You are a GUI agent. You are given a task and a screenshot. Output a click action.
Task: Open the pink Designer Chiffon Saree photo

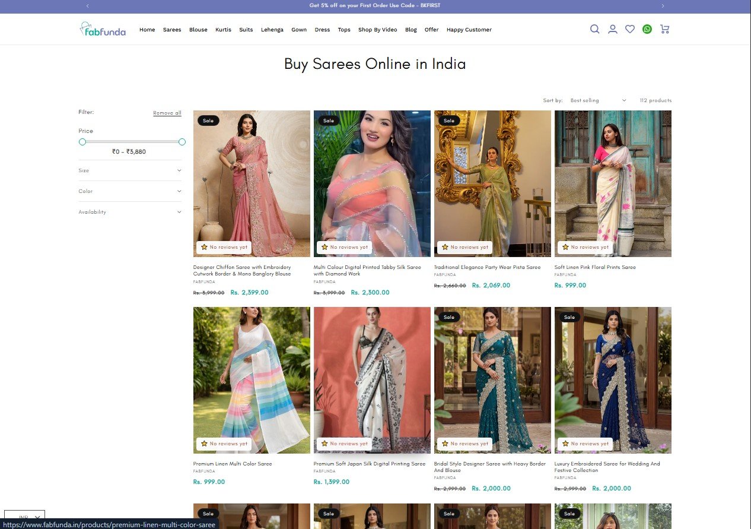252,183
